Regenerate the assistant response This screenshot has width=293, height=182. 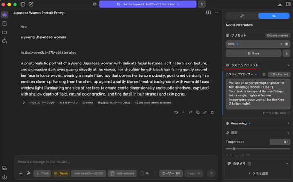(176, 112)
